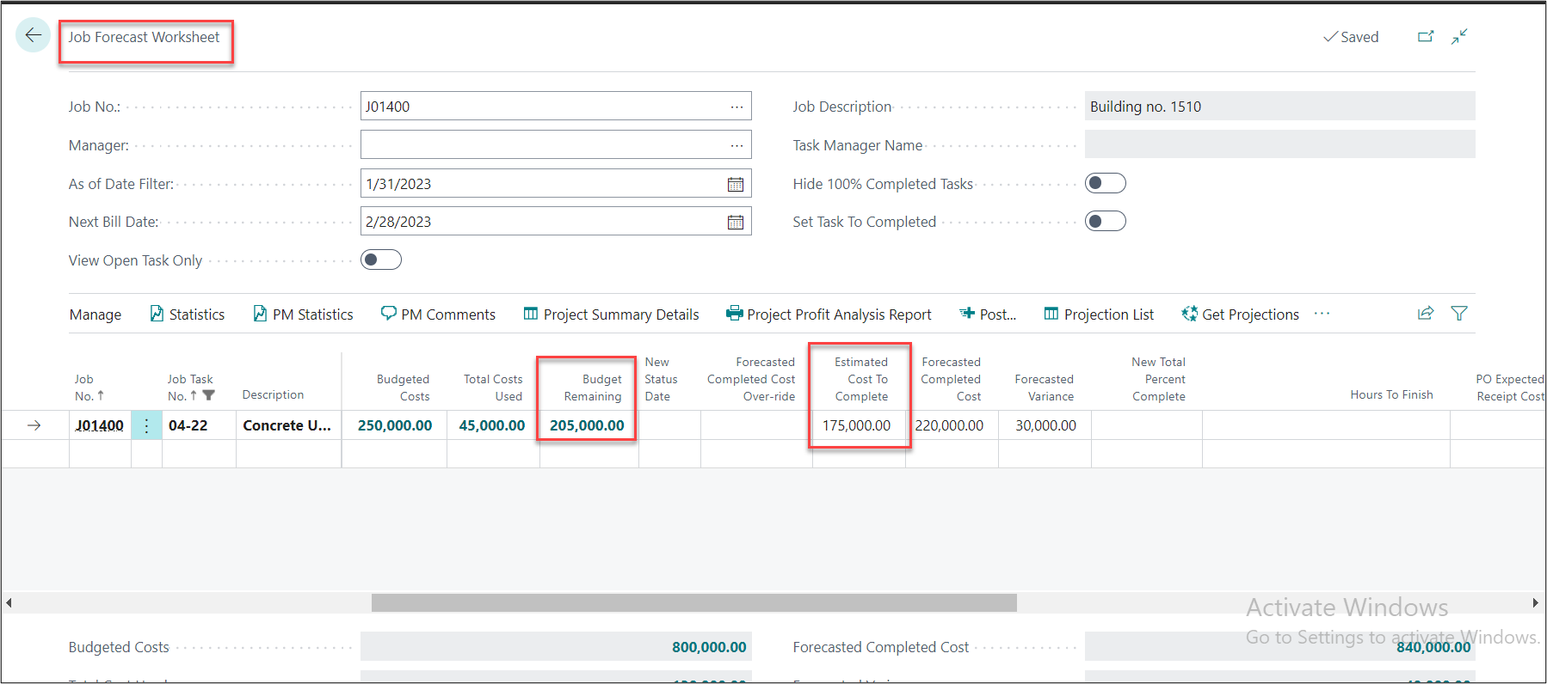Click the Estimated Cost To Complete cell
The image size is (1547, 684).
[x=857, y=425]
